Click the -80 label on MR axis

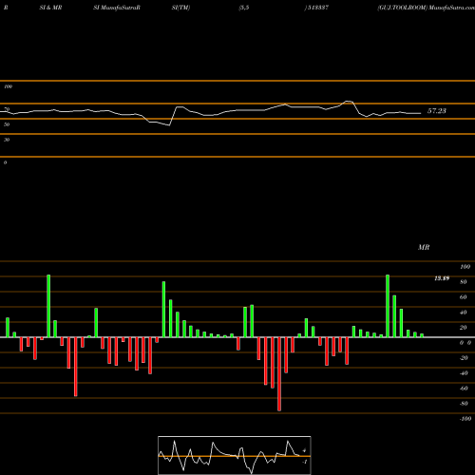click(464, 404)
